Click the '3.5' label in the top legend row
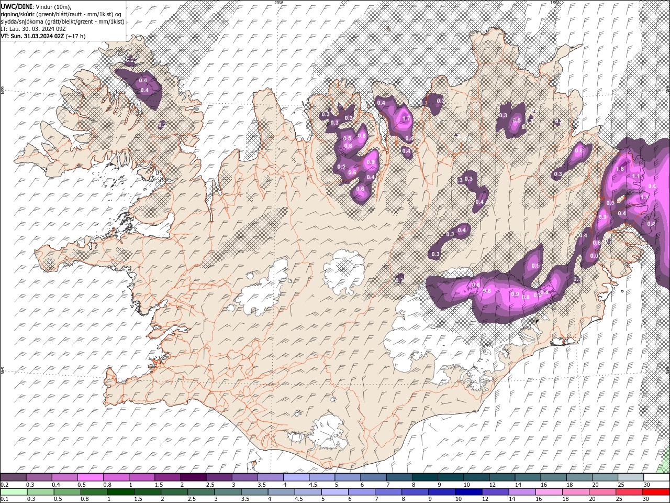Screen dimensions: 670x503 point(261,485)
